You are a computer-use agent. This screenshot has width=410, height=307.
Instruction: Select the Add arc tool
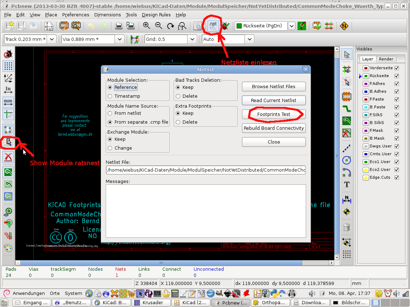[347, 172]
